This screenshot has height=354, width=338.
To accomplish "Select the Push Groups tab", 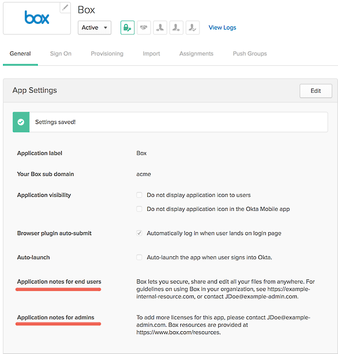I will [250, 54].
